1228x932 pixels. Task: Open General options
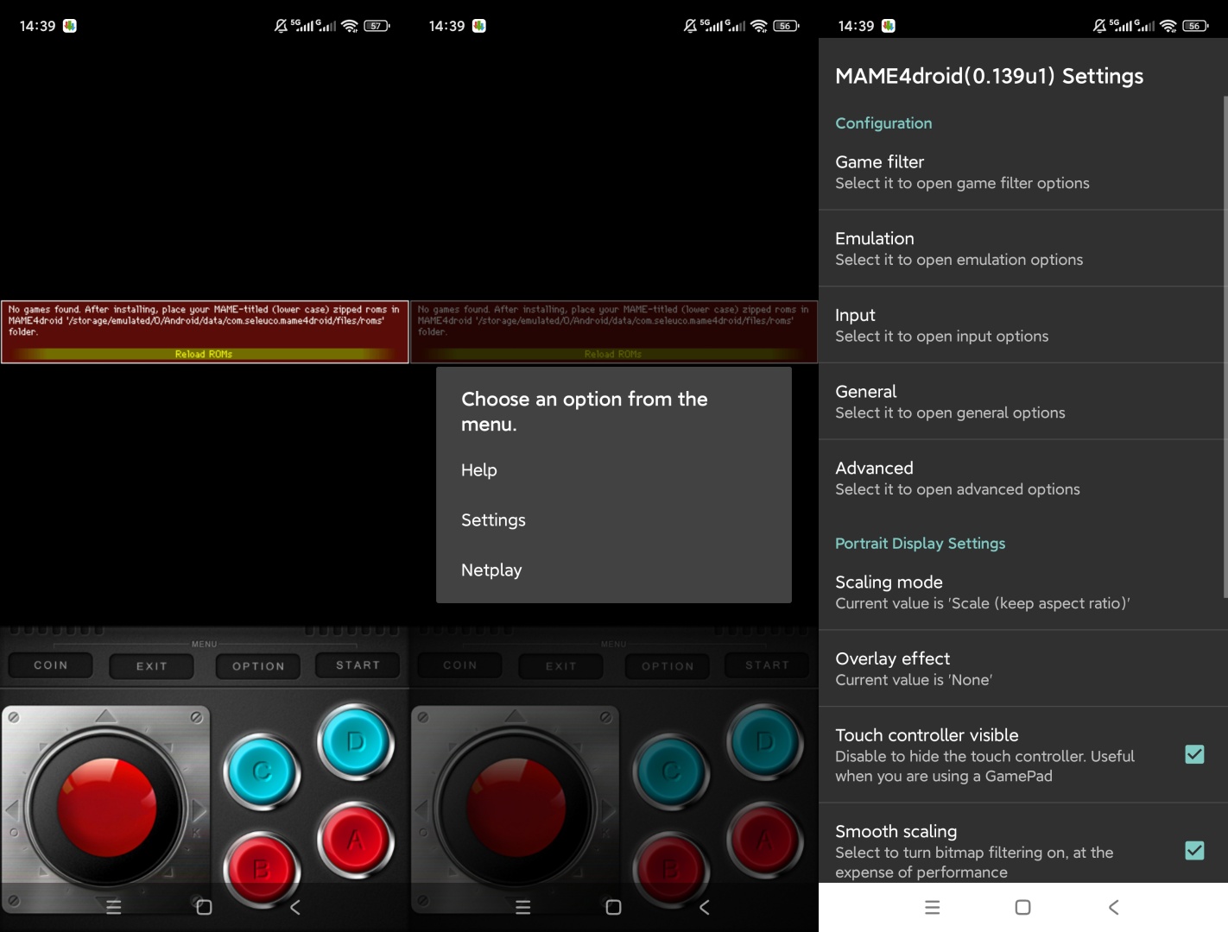click(x=1023, y=401)
